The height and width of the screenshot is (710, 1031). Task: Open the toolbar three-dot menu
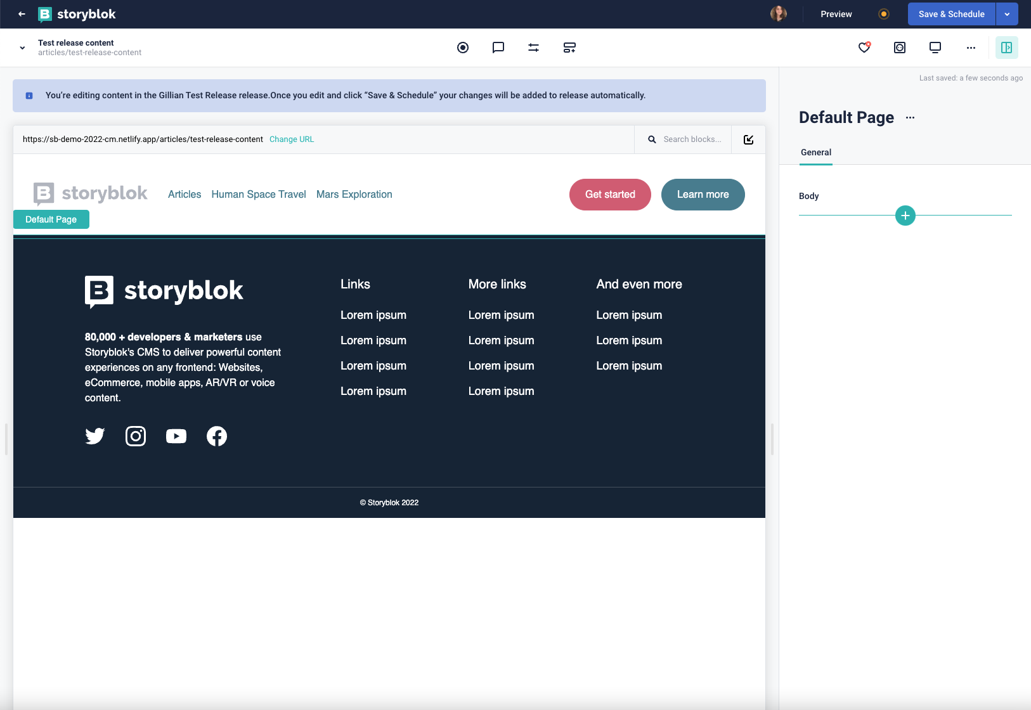tap(971, 48)
